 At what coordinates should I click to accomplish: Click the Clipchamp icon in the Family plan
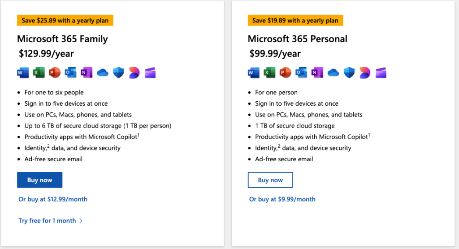pyautogui.click(x=150, y=73)
